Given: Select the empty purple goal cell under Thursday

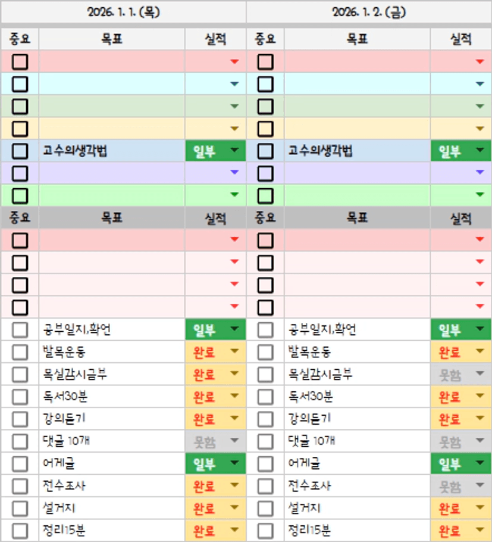Looking at the screenshot, I should pos(111,173).
